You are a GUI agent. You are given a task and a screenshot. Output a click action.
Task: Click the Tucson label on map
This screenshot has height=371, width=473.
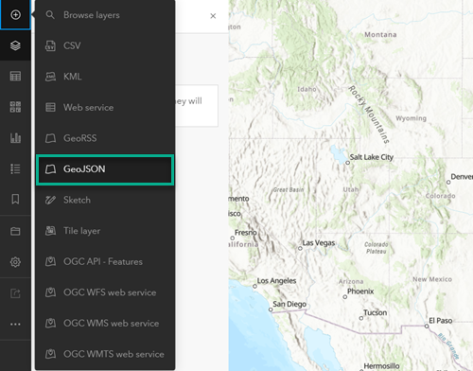pos(375,312)
